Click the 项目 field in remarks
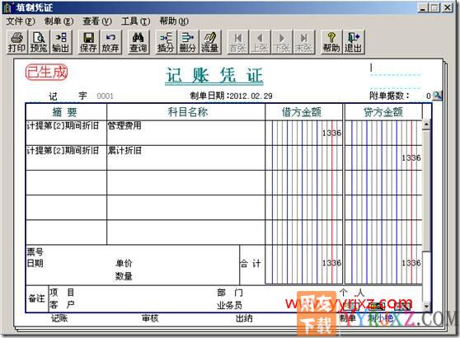 point(62,292)
